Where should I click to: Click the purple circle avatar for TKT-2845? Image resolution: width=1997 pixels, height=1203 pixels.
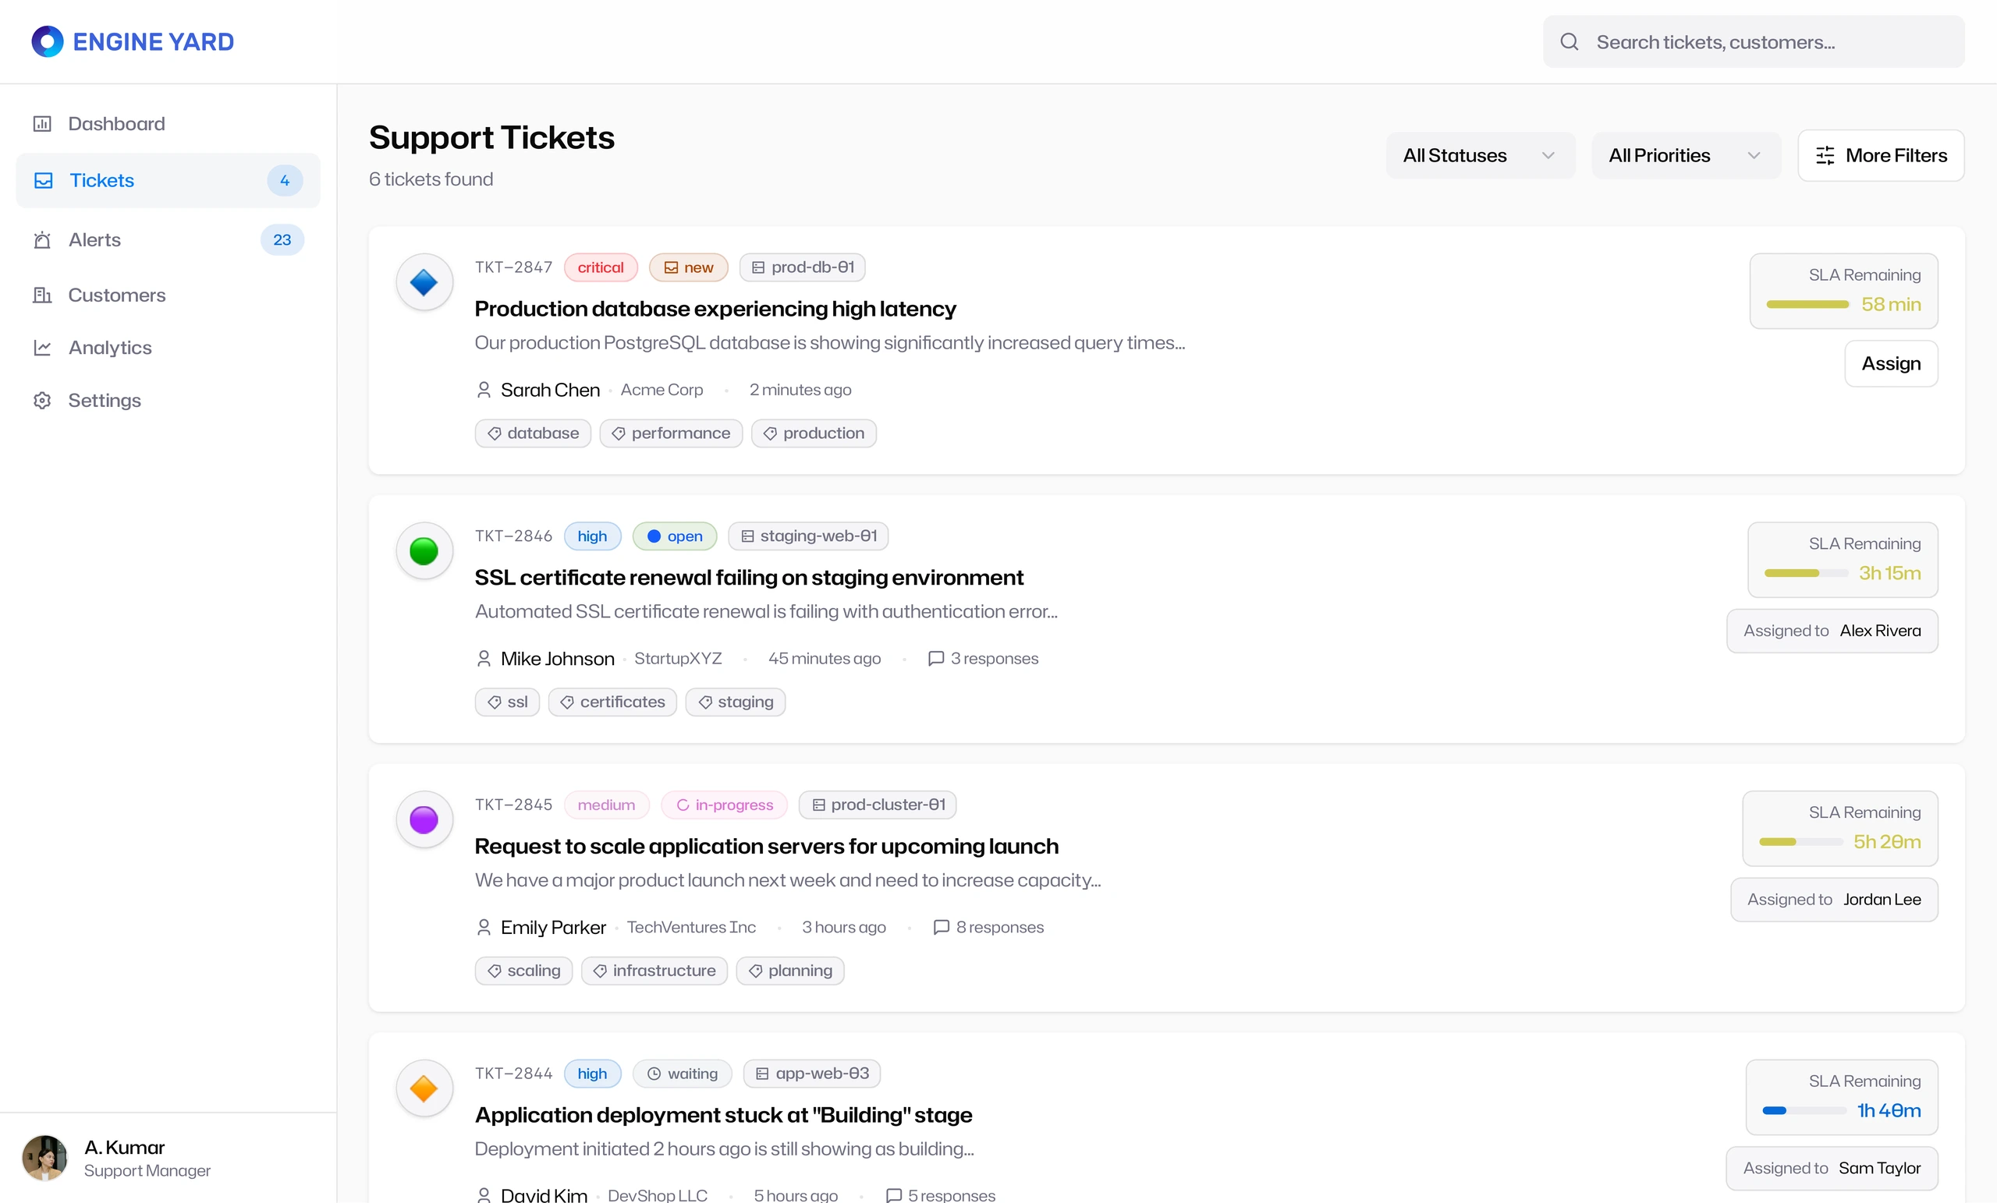(424, 820)
